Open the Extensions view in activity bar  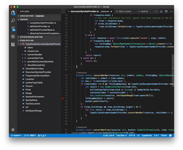[13, 44]
